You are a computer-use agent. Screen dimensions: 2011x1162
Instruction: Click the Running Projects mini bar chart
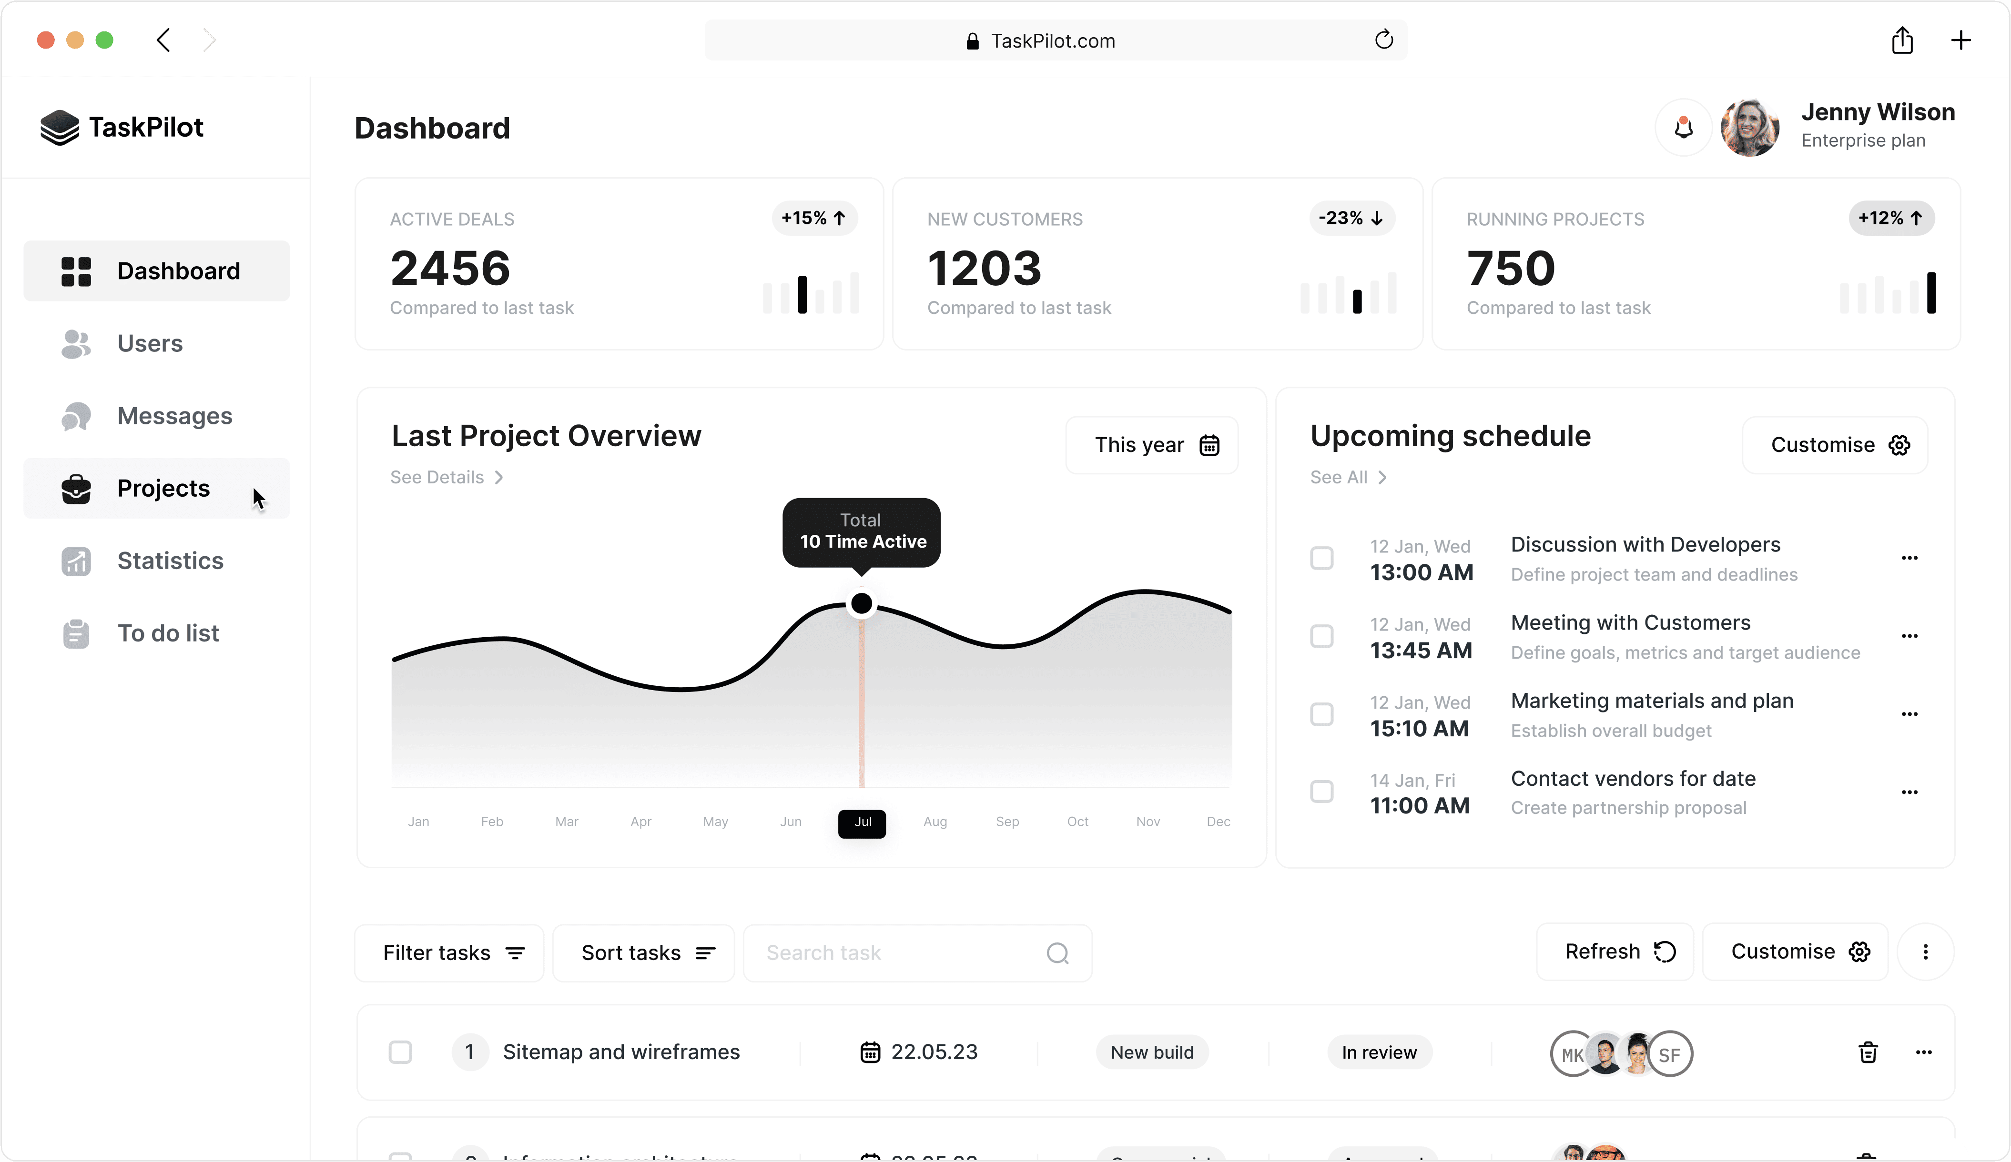(x=1888, y=293)
